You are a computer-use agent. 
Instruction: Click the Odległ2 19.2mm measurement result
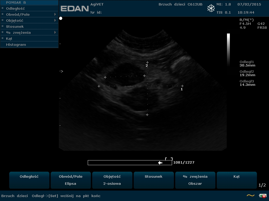247,73
